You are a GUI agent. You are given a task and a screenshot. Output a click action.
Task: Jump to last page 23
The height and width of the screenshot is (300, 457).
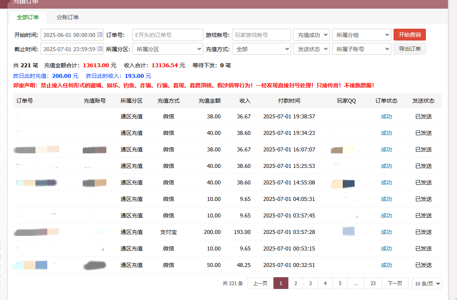(x=373, y=283)
